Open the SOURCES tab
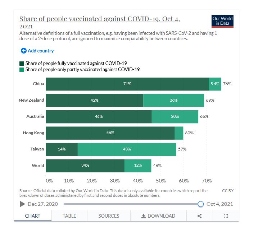 click(x=109, y=216)
